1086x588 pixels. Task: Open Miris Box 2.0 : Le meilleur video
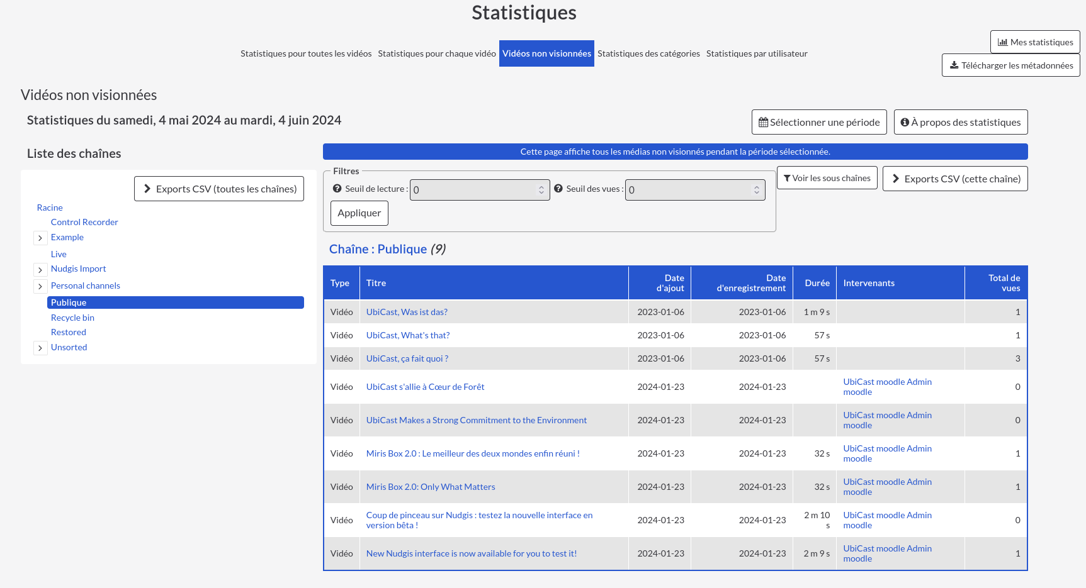point(473,453)
